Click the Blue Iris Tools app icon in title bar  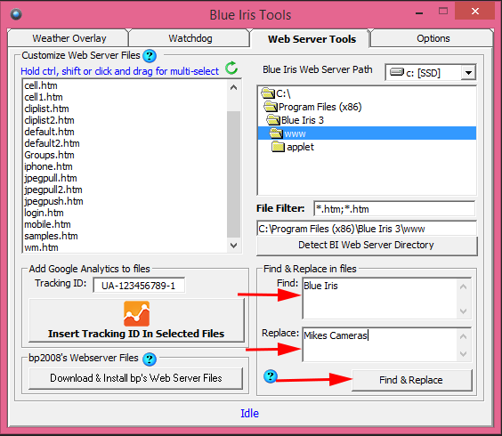[16, 14]
